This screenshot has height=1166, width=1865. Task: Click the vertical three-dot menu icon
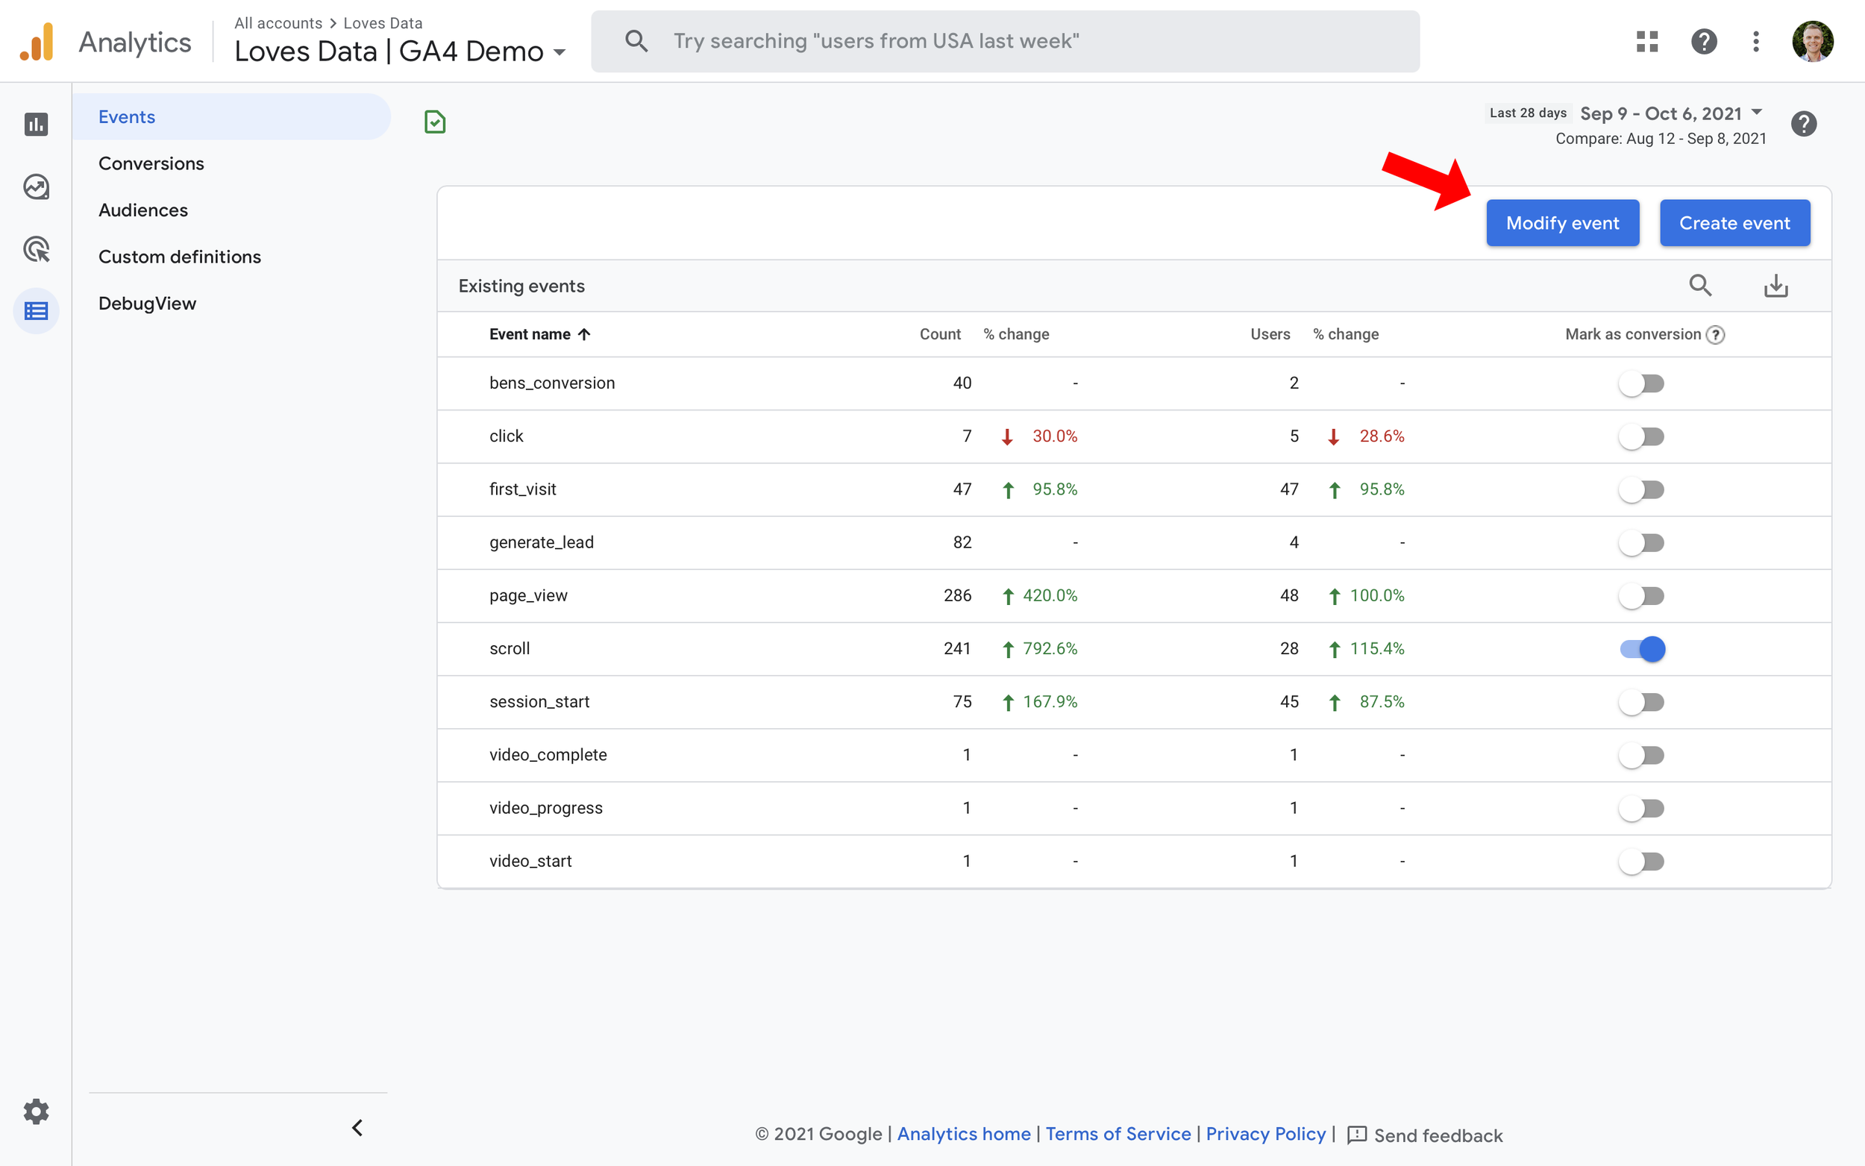[1756, 40]
